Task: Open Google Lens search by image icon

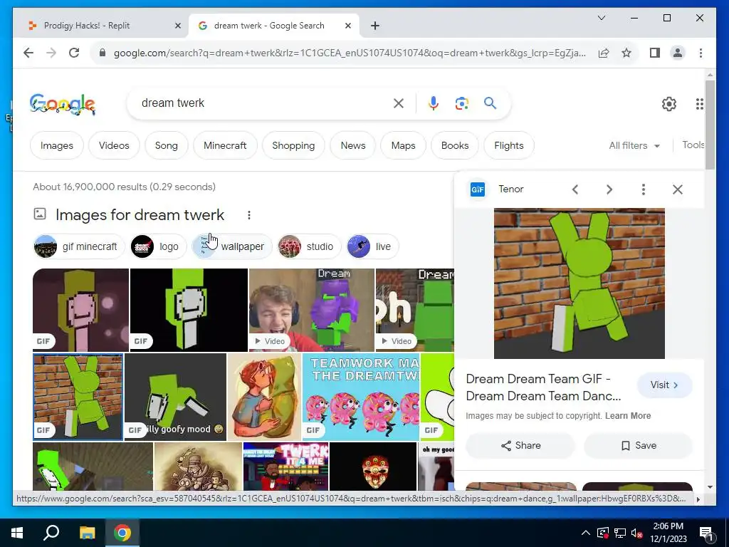Action: pyautogui.click(x=461, y=103)
